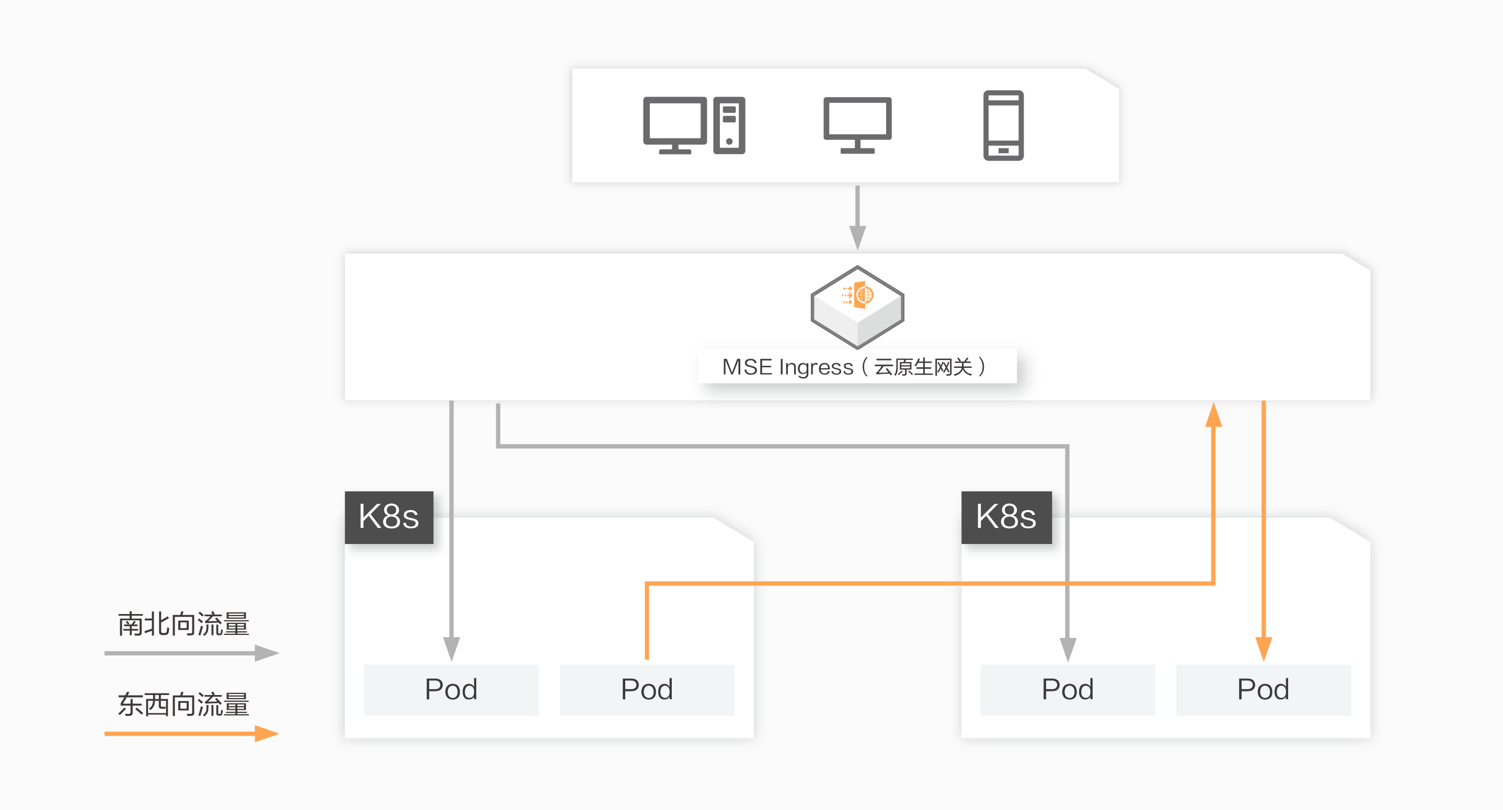Select the MSE Ingress cloud-native gateway label
1503x810 pixels.
(x=856, y=367)
